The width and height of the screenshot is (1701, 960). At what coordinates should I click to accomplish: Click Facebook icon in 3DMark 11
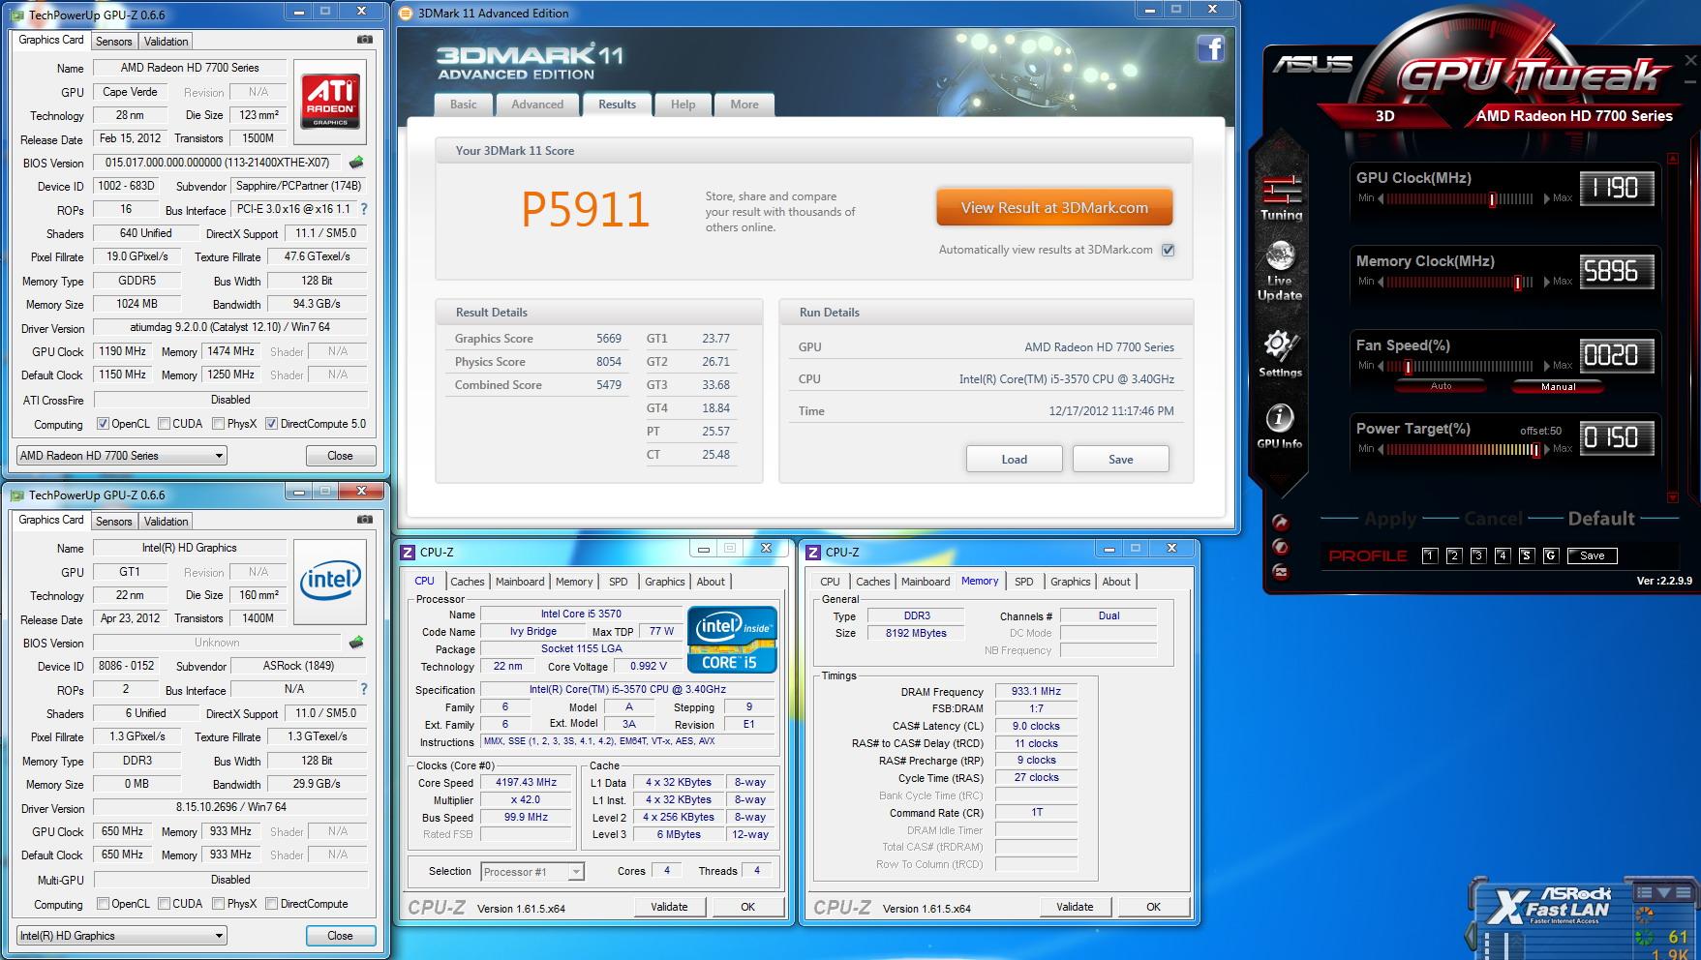(x=1210, y=48)
